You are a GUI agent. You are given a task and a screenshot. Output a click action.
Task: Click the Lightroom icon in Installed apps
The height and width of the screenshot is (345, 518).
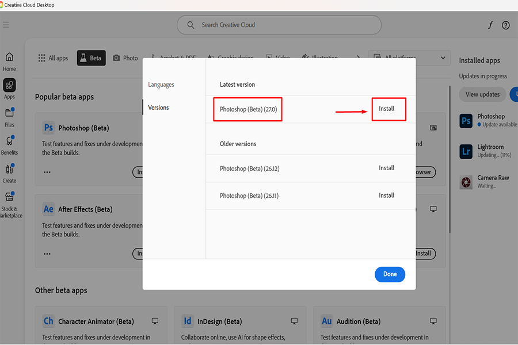[466, 151]
